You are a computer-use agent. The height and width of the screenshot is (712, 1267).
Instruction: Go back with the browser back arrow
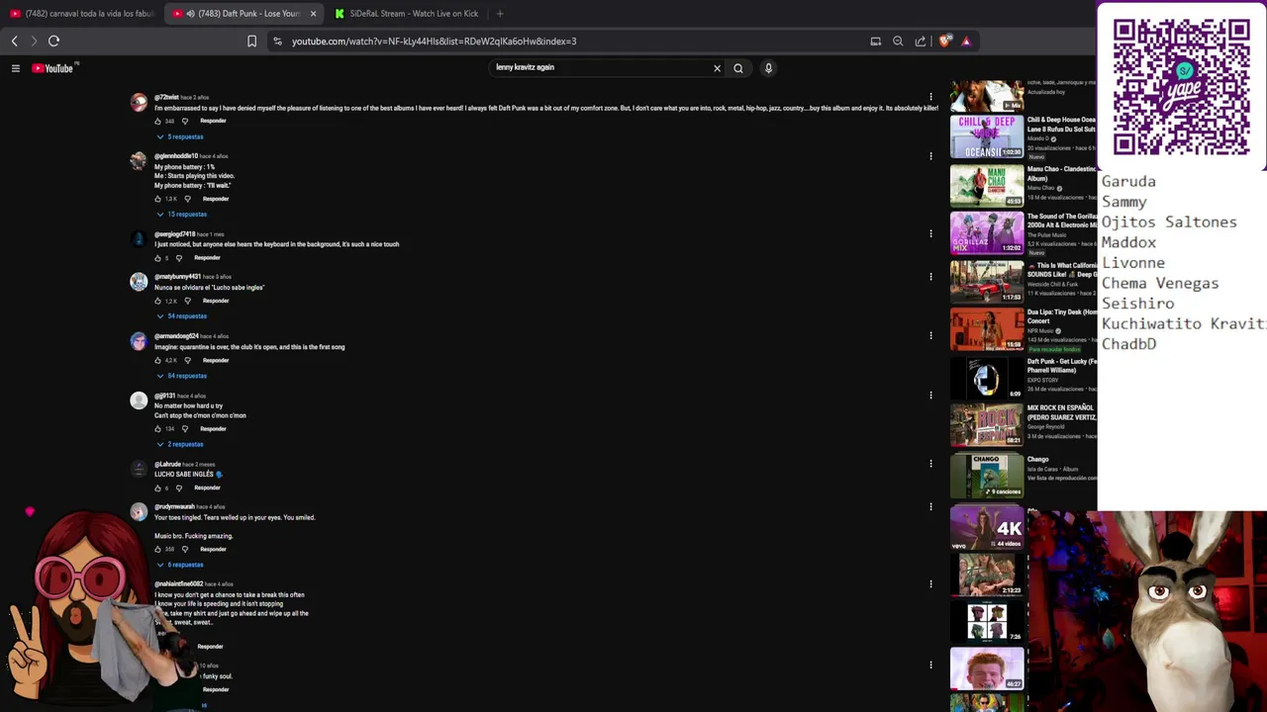click(x=14, y=41)
